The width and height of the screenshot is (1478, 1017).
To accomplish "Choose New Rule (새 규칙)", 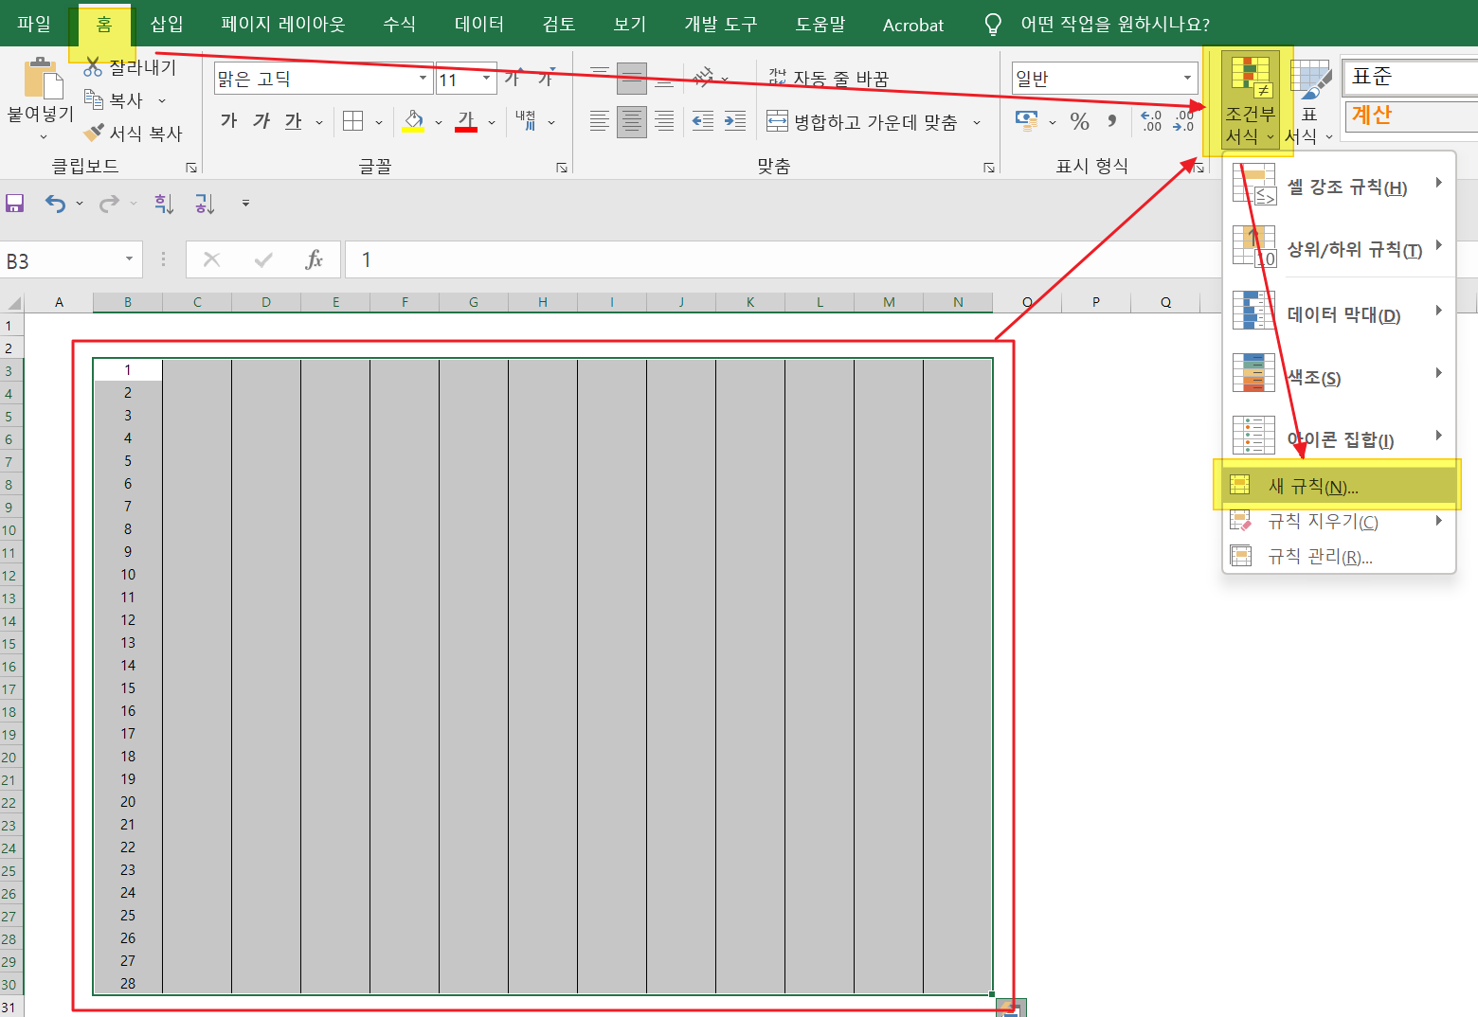I will [x=1339, y=486].
